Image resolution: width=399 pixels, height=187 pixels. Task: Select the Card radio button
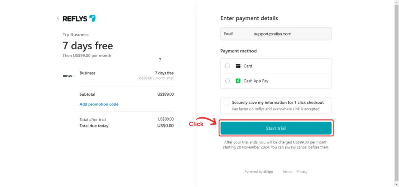coord(228,66)
